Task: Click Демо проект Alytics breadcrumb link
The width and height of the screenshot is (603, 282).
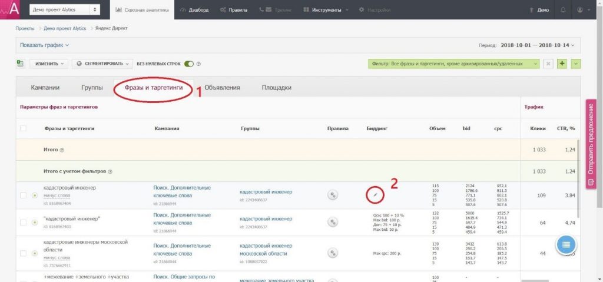Action: pos(65,28)
